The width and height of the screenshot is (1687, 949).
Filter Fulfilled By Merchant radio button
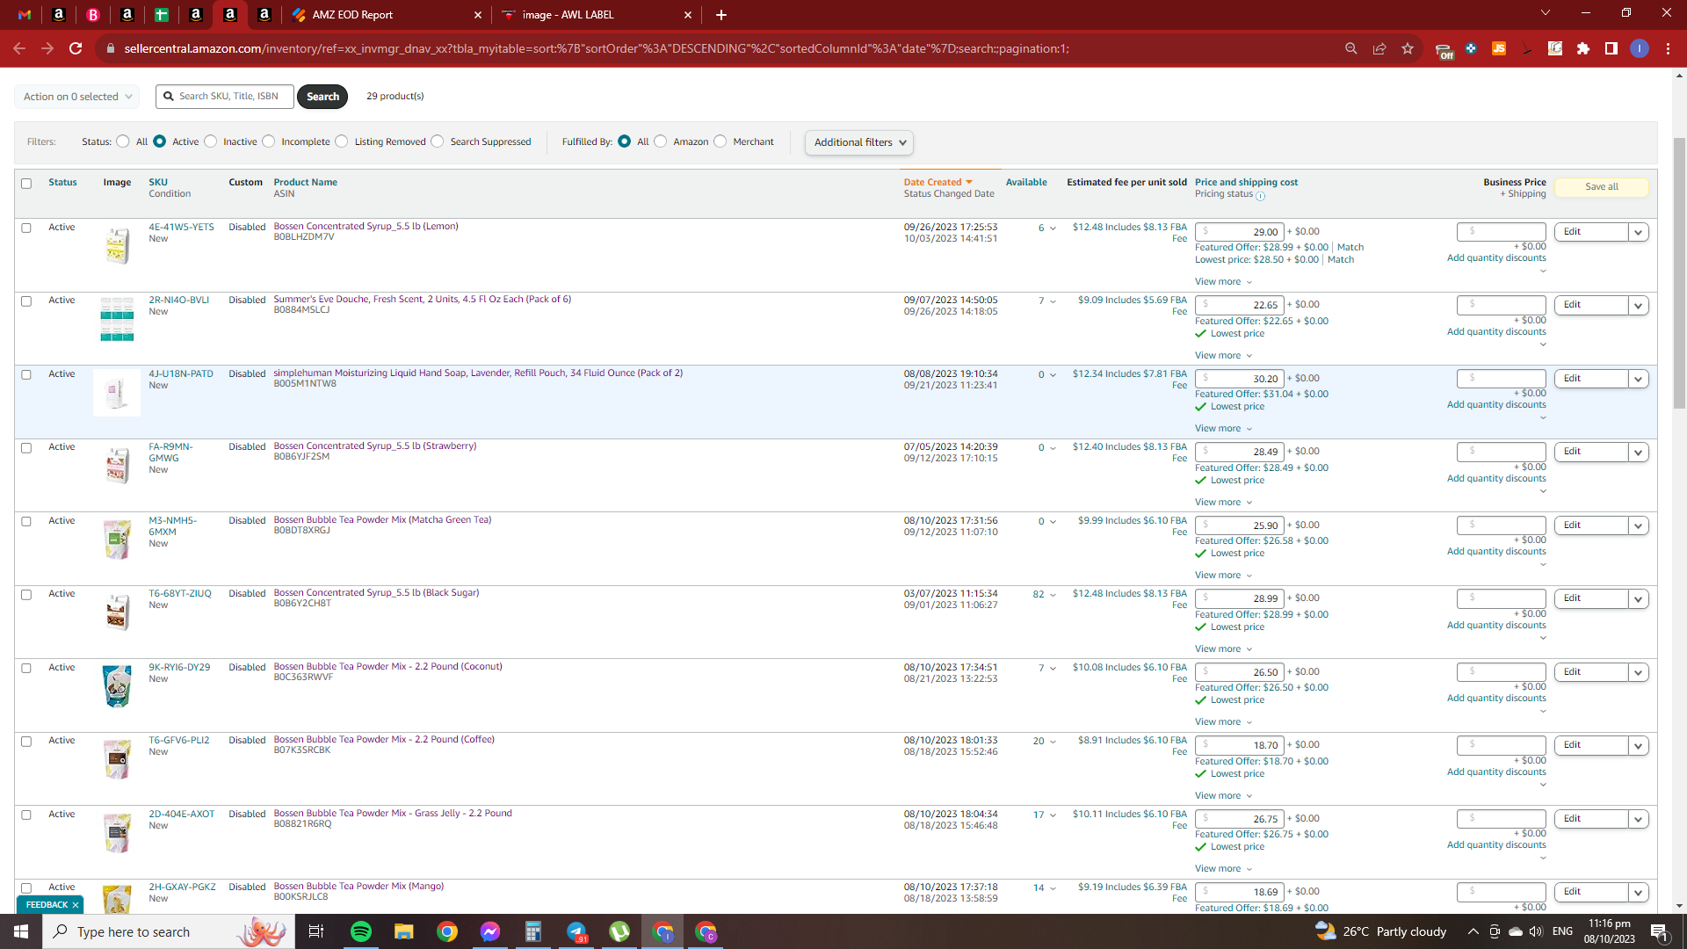pyautogui.click(x=720, y=141)
